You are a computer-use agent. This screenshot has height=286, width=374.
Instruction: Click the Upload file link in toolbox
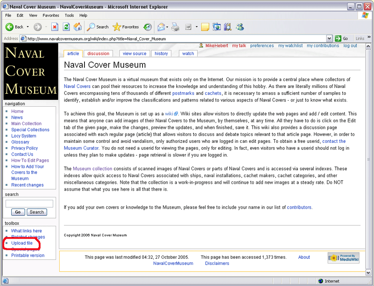22,243
